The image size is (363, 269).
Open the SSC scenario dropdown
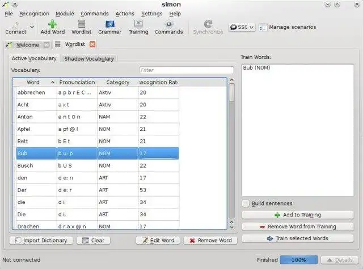pyautogui.click(x=242, y=27)
